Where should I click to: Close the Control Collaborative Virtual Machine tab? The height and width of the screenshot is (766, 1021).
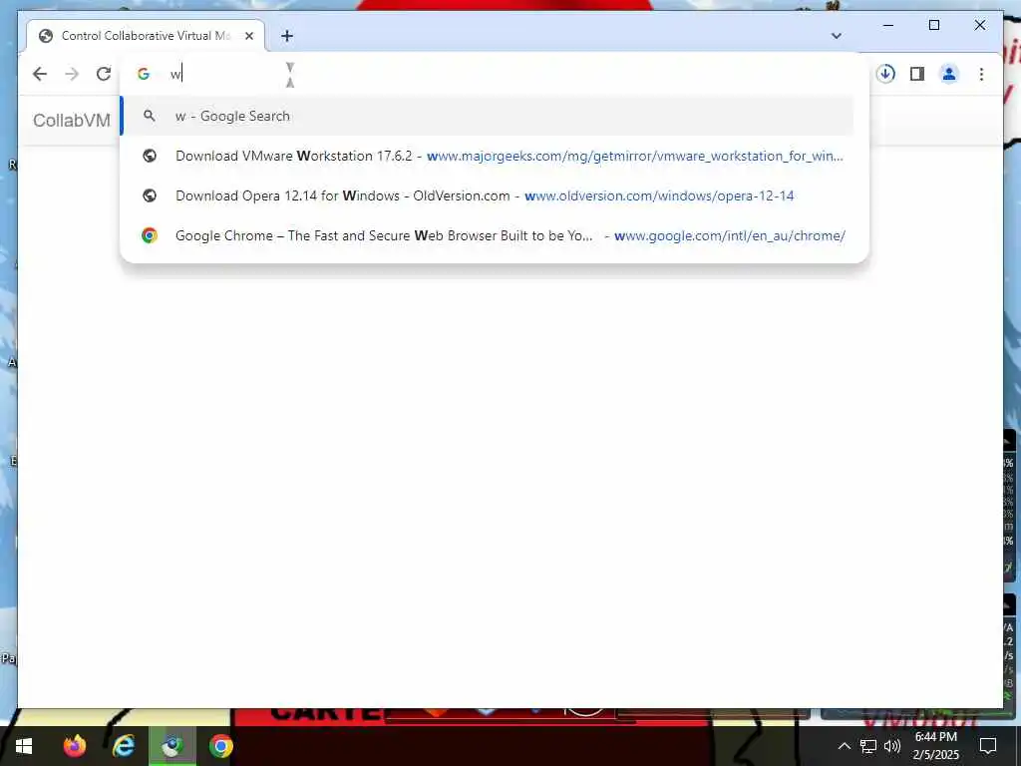pyautogui.click(x=249, y=36)
